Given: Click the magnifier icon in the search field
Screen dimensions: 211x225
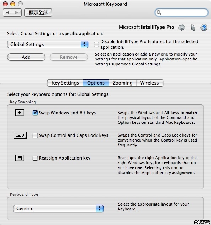Looking at the screenshot, I should click(x=159, y=12).
